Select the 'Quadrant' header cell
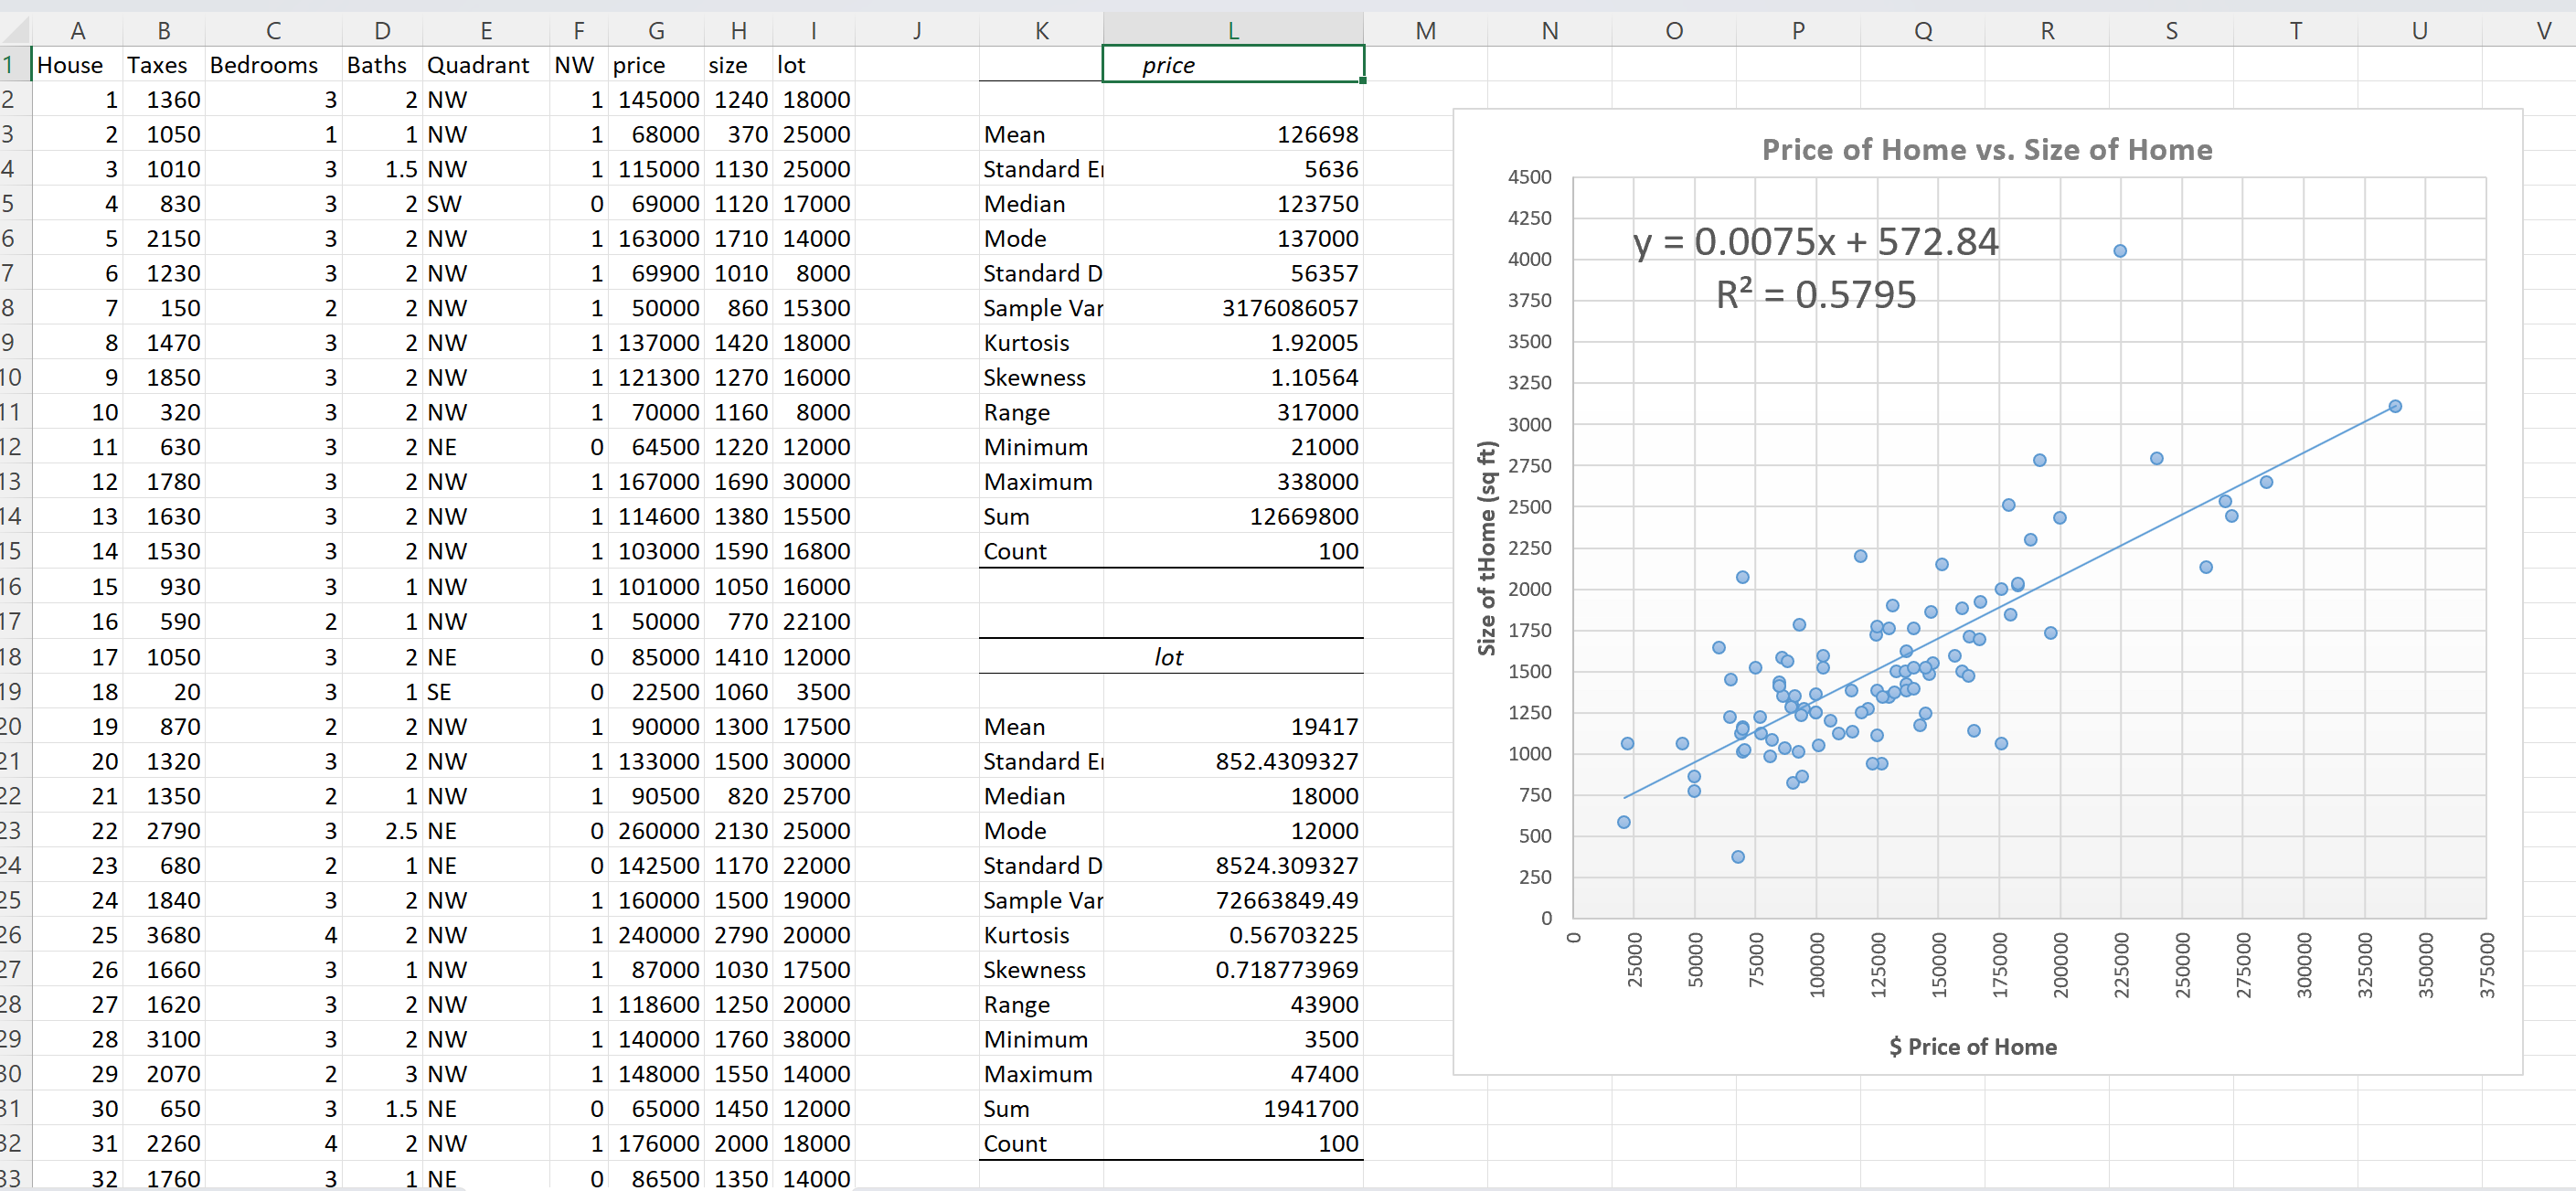The image size is (2576, 1191). coord(478,65)
